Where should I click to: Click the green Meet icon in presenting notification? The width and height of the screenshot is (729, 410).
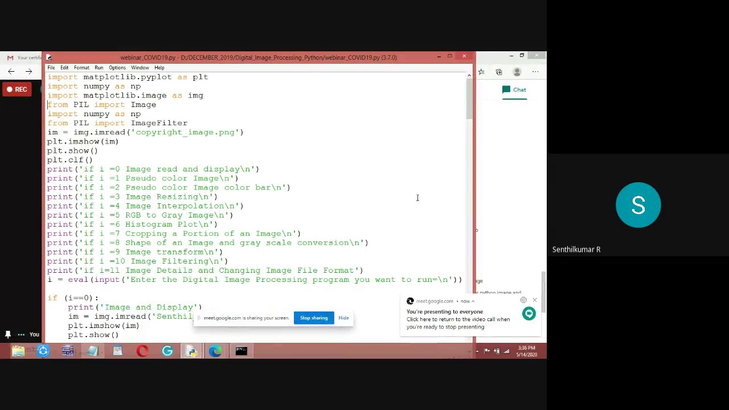(x=529, y=314)
